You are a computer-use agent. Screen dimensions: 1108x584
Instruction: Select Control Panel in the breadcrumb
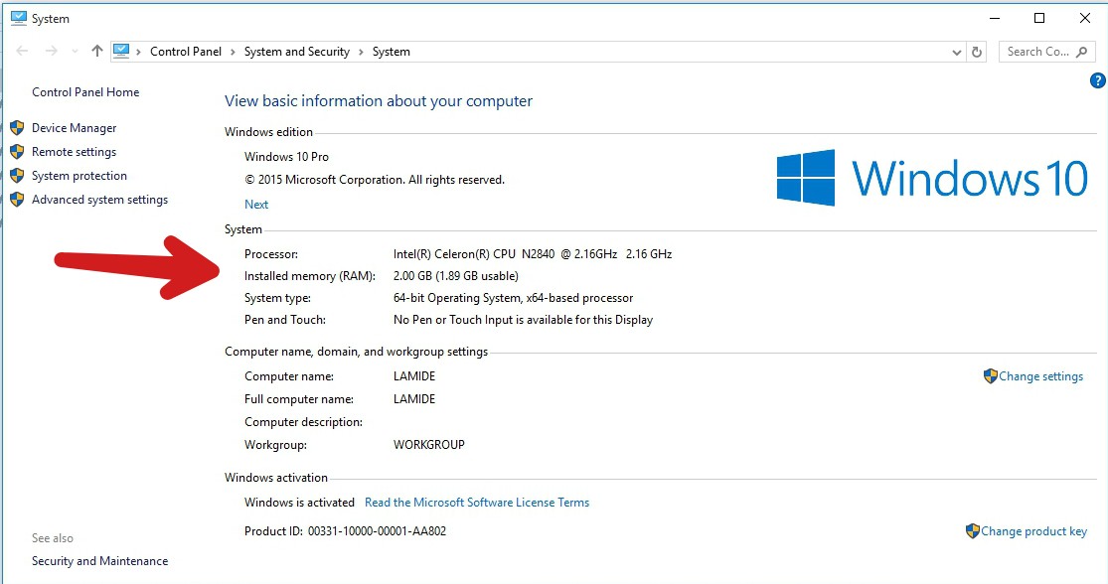coord(186,52)
